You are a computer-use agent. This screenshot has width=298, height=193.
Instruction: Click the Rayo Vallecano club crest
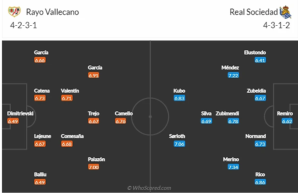[14, 11]
